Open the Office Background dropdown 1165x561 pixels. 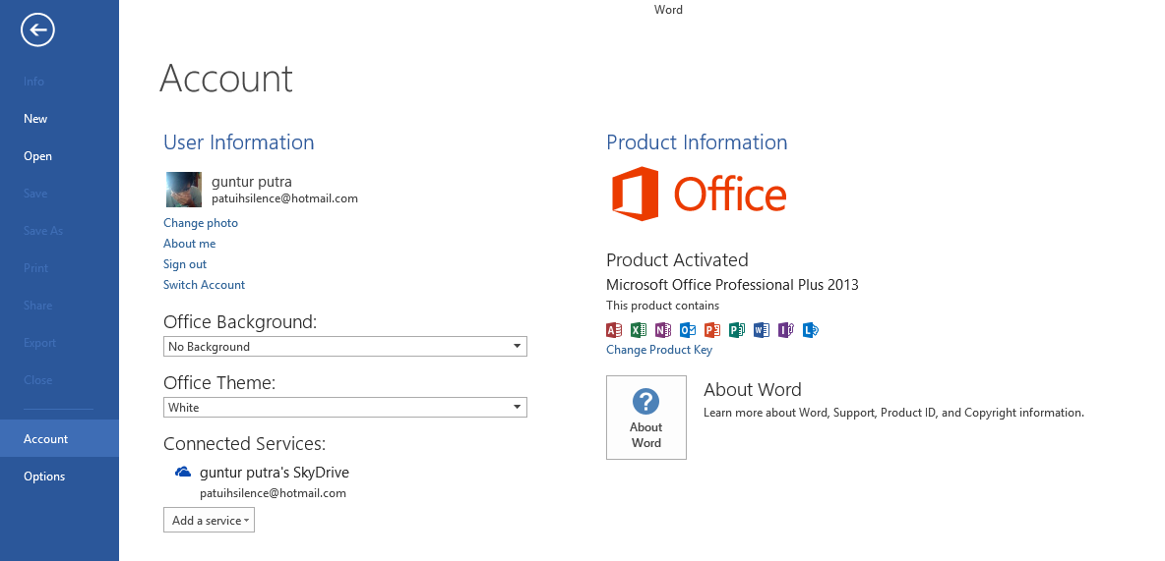click(x=345, y=347)
